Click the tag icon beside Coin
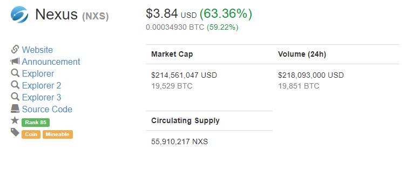This screenshot has height=196, width=420. coord(15,132)
